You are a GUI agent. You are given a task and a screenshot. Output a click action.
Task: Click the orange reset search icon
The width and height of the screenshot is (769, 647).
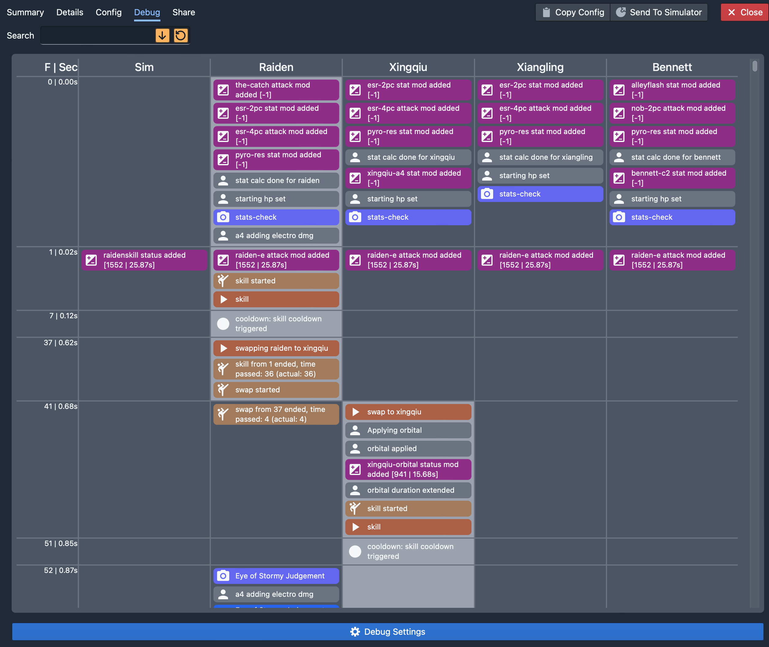click(181, 36)
